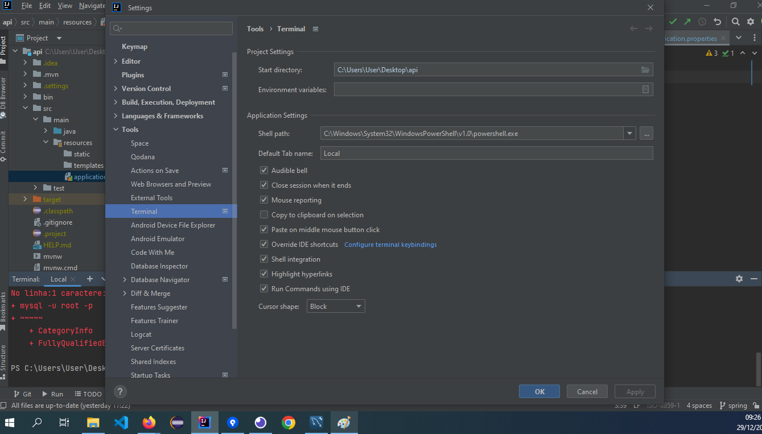762x434 pixels.
Task: Open the File menu
Action: click(27, 6)
